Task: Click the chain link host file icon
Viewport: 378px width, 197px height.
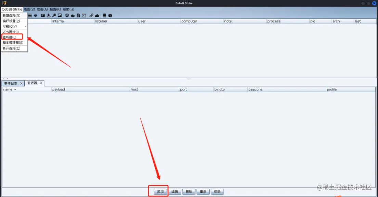Action: pos(91,15)
